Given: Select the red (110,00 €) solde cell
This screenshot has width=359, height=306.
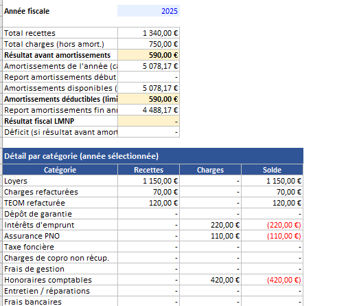Looking at the screenshot, I should (273, 236).
